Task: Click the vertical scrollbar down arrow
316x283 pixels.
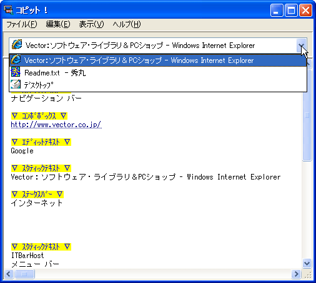Action: (307, 264)
